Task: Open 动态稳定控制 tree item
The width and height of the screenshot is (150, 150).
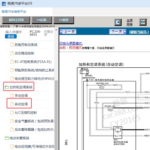Action: tap(24, 53)
